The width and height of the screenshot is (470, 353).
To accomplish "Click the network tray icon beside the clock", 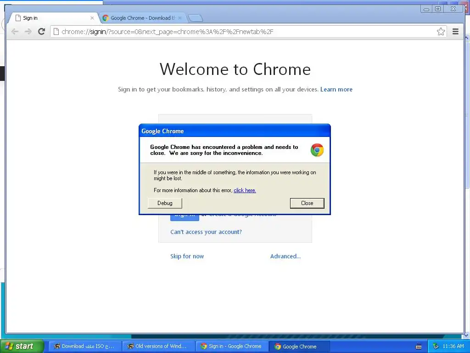I will pos(436,347).
